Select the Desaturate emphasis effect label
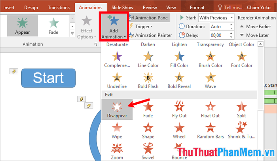This screenshot has height=161, width=277. click(x=117, y=44)
